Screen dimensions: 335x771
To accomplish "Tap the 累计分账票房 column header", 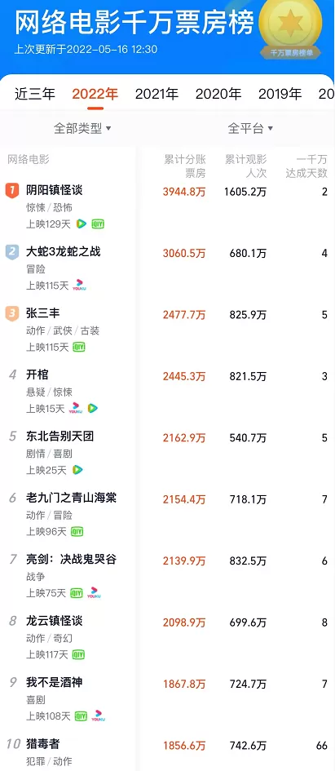I will (x=185, y=166).
